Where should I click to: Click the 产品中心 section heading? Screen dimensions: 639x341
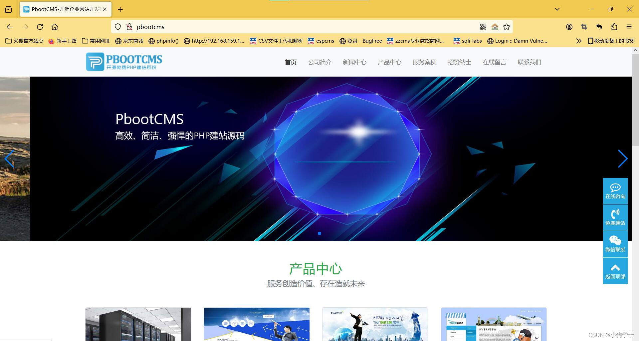click(316, 269)
